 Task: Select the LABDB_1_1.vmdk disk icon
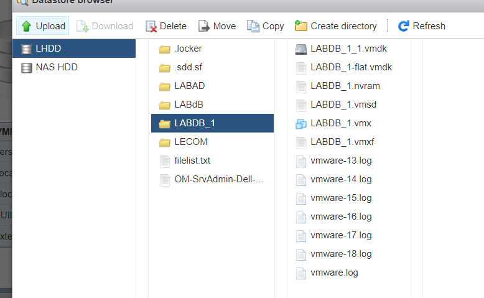point(301,49)
